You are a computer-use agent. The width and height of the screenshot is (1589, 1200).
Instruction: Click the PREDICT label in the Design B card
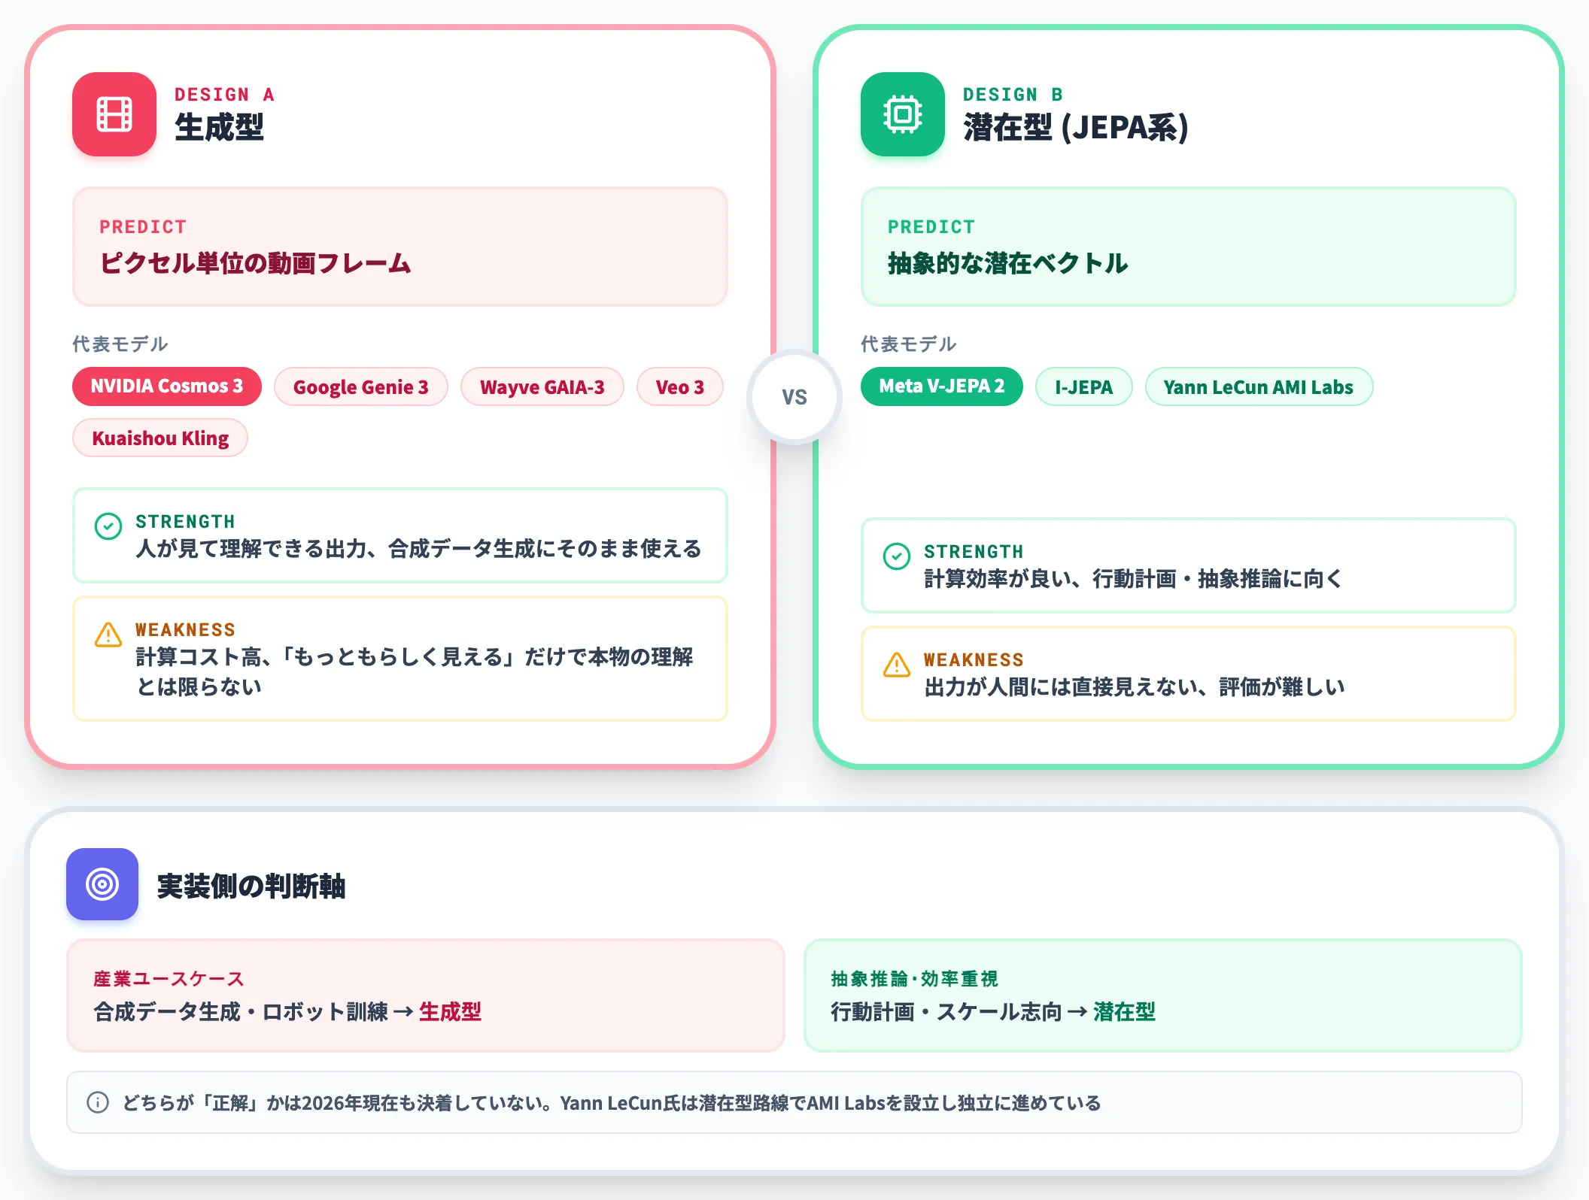[931, 227]
